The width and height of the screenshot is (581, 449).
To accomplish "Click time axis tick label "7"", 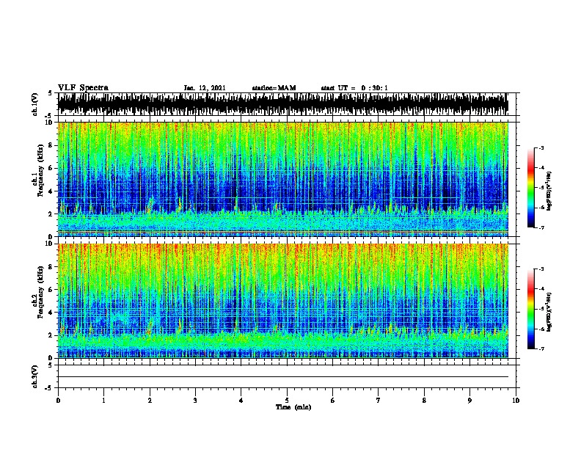I will tap(379, 400).
